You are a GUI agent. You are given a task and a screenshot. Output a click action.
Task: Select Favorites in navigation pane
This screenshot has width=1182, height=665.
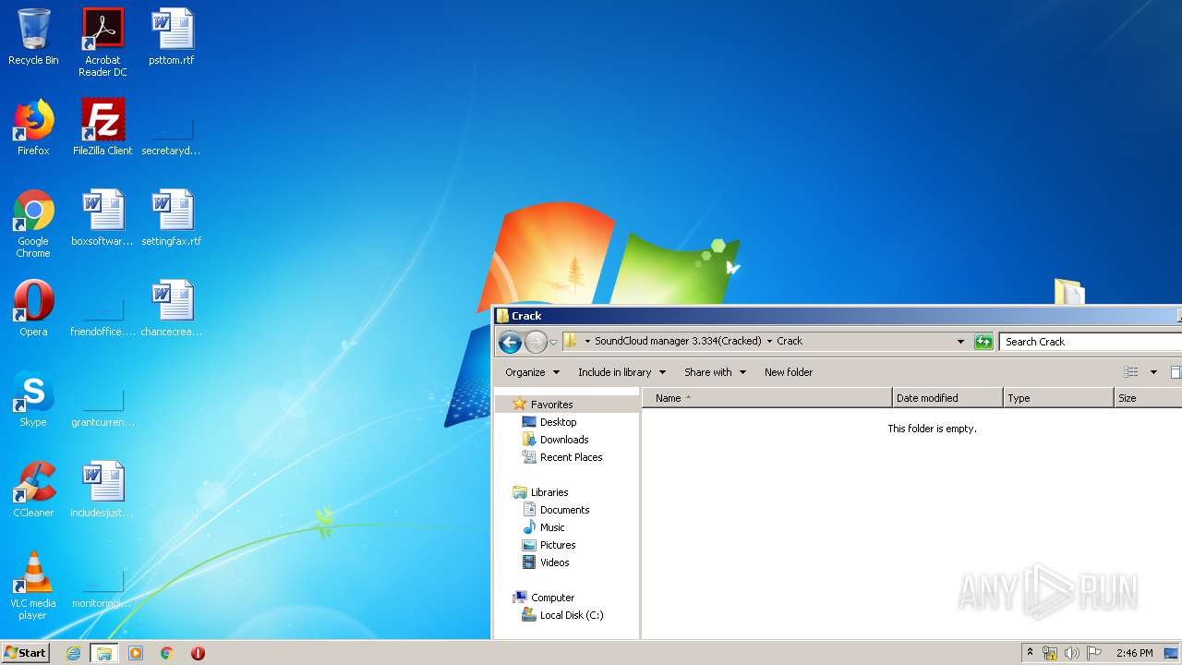tap(551, 405)
